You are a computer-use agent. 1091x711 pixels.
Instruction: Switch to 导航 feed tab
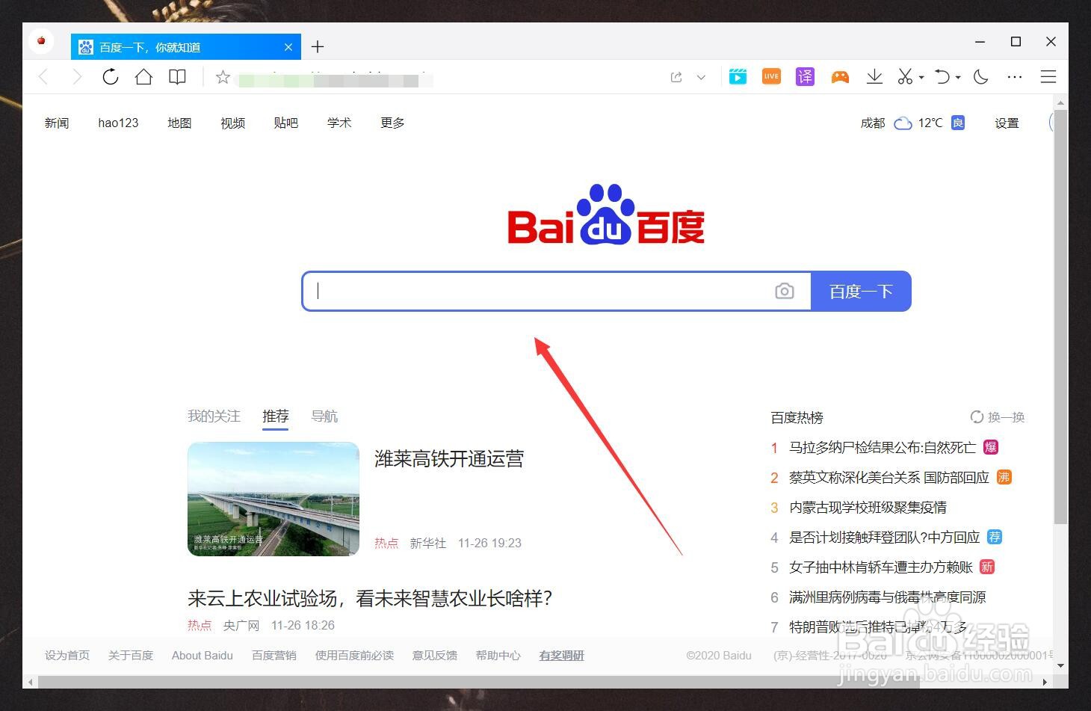pyautogui.click(x=324, y=416)
